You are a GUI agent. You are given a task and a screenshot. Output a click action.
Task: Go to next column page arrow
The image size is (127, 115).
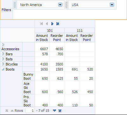tap(52, 24)
